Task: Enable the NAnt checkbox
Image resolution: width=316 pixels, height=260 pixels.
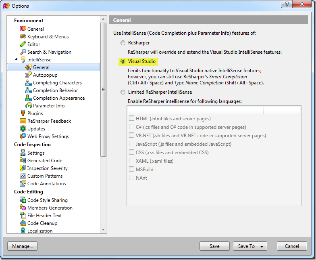Action: click(131, 178)
